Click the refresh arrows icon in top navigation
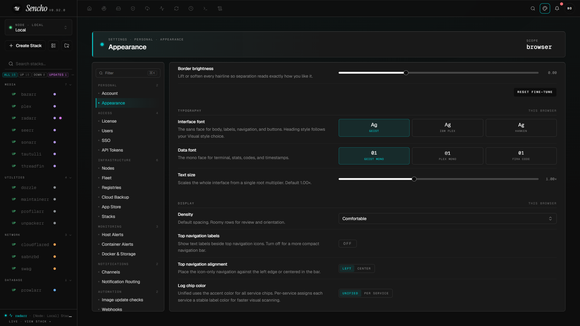 coord(176,8)
